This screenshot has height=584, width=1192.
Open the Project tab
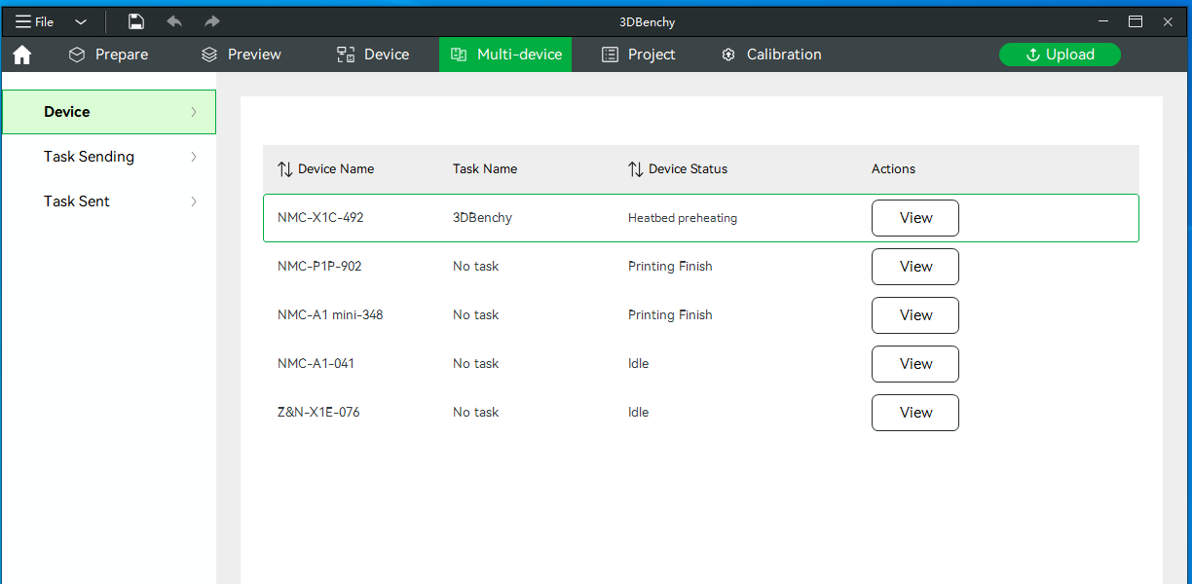pyautogui.click(x=638, y=55)
